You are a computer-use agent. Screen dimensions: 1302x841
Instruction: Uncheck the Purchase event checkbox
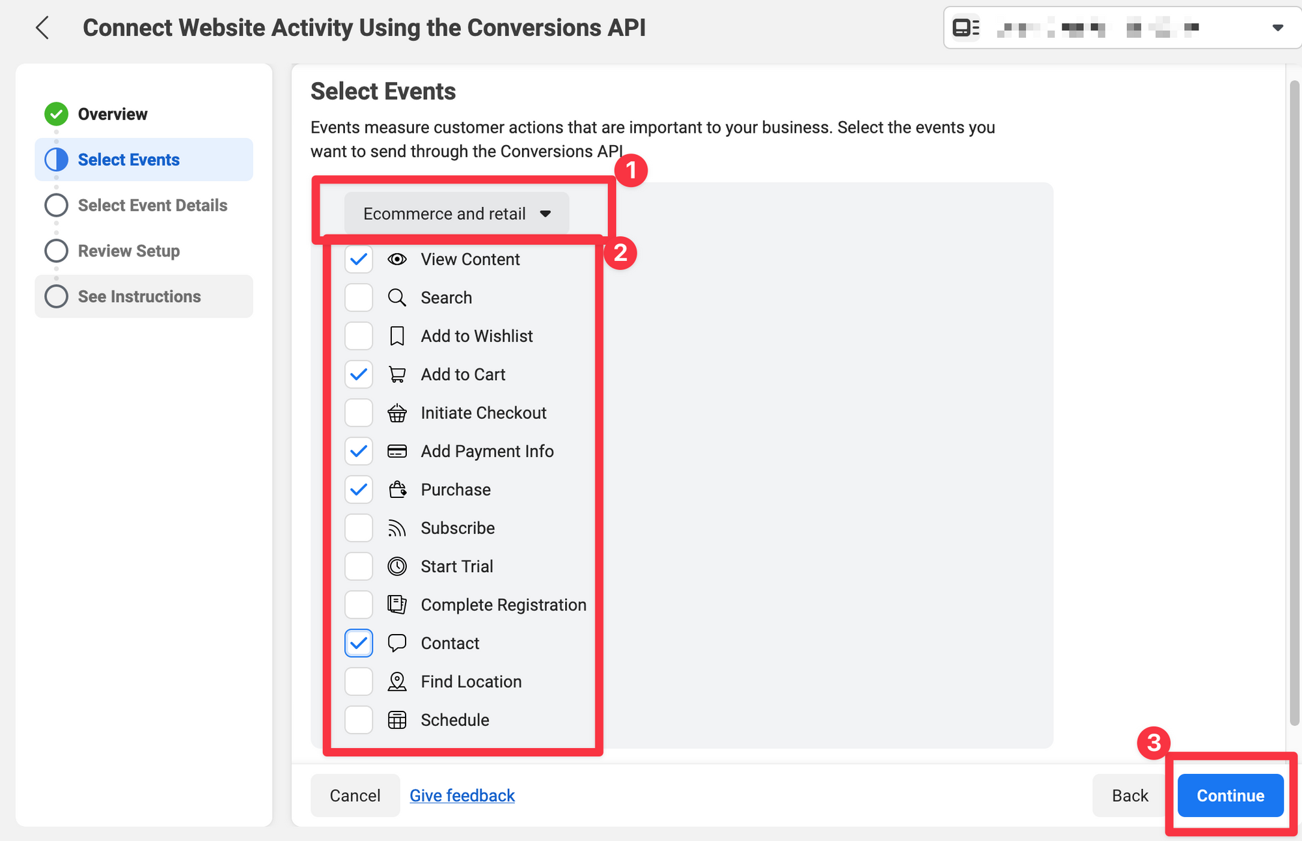coord(359,489)
